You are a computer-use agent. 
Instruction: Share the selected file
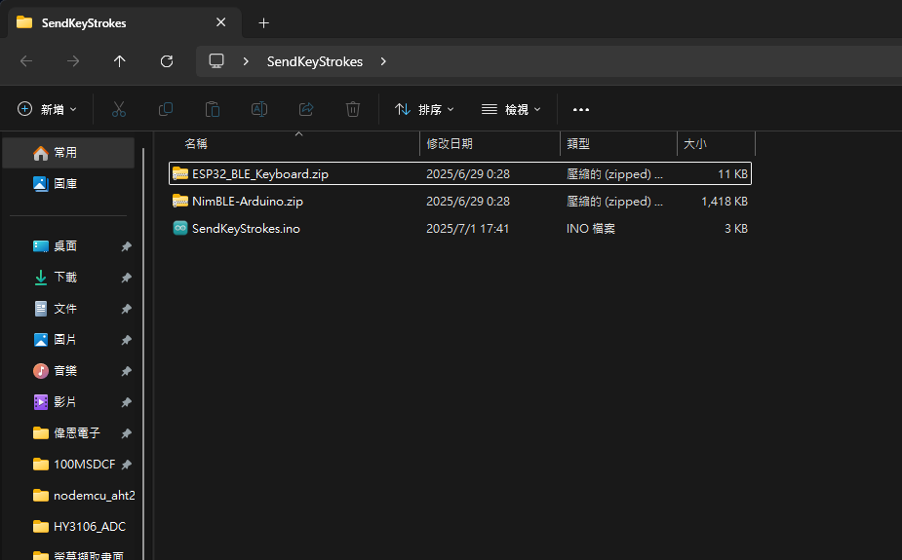click(306, 109)
